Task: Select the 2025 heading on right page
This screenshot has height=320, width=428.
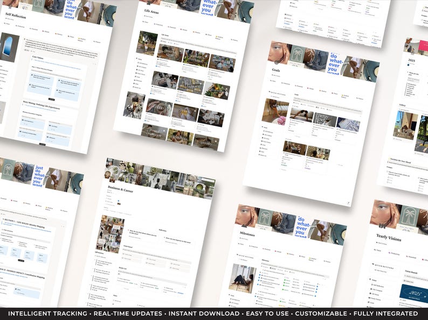Action: click(x=412, y=60)
